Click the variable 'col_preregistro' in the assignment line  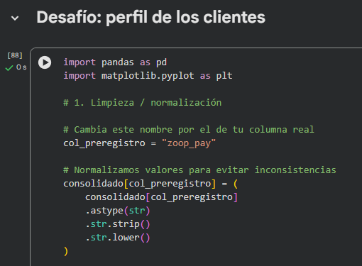[x=104, y=143]
